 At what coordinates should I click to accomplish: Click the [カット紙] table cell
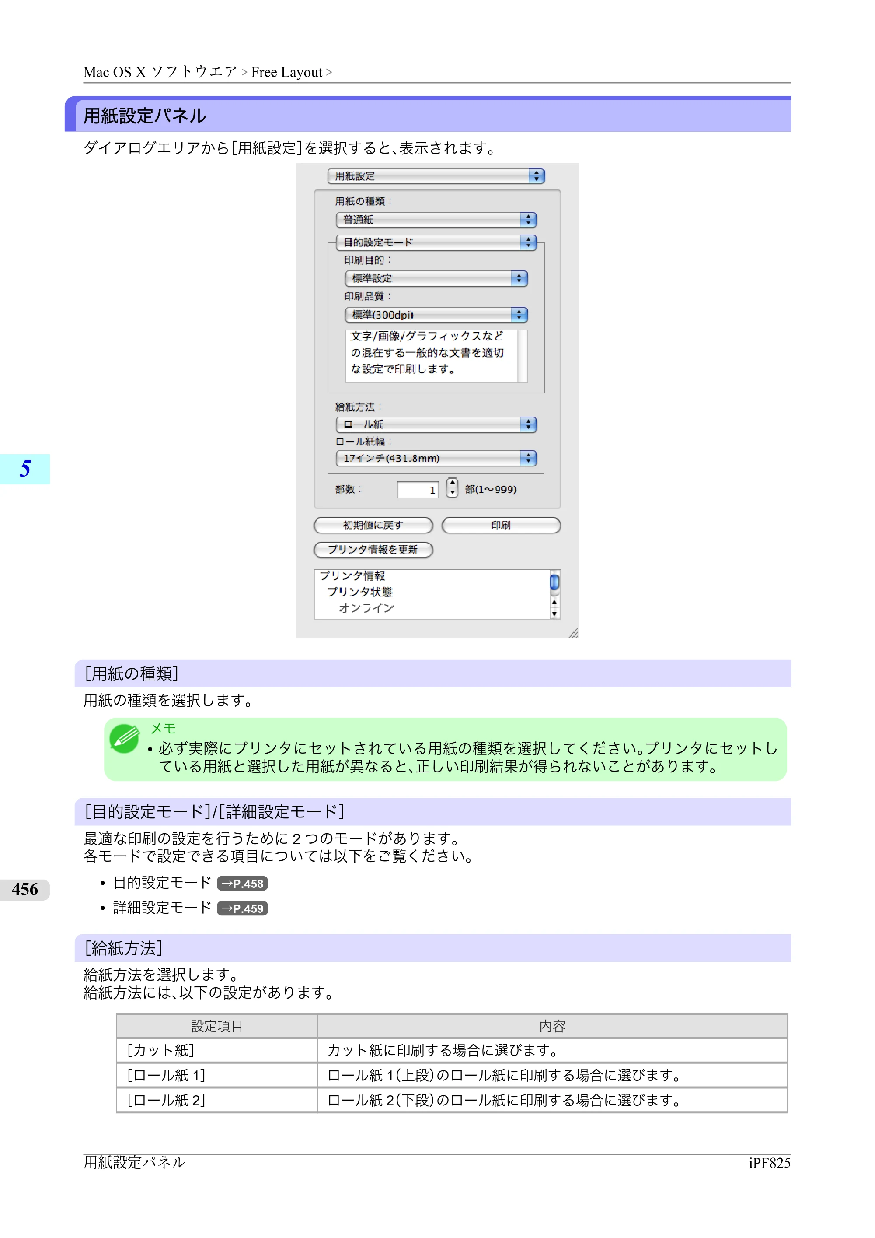click(217, 1050)
